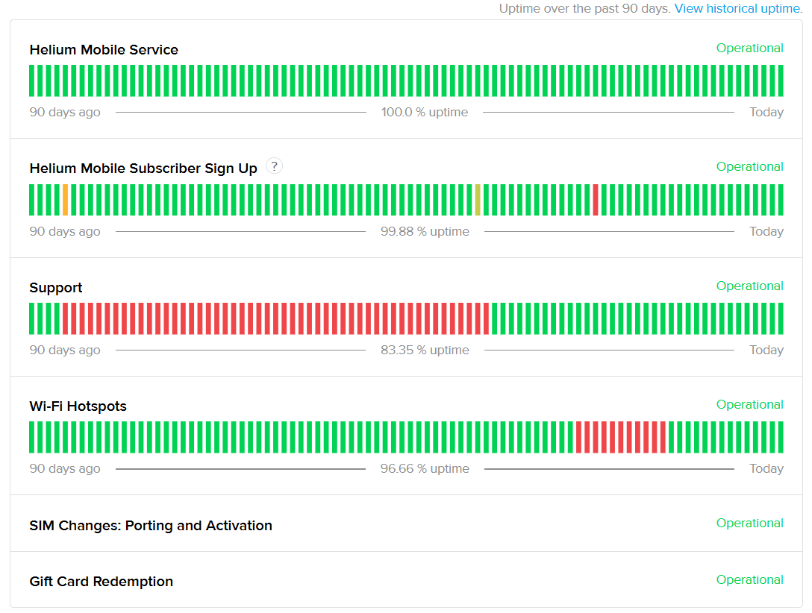The image size is (812, 613).
Task: Click the Operational status for Gift Card Redemption
Action: pos(749,580)
